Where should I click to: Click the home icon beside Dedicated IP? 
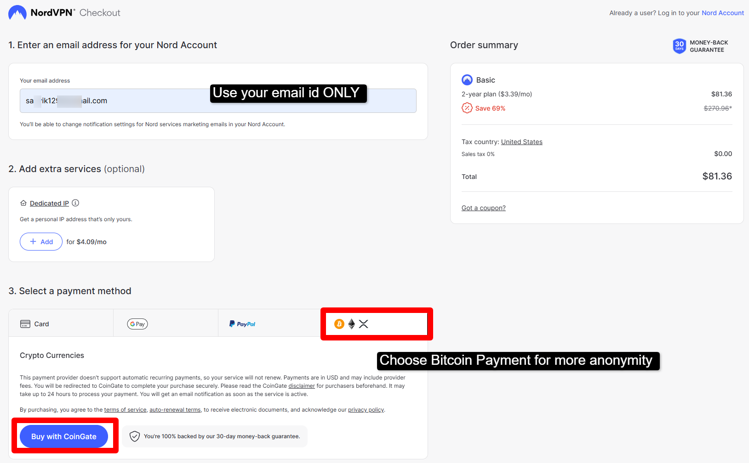click(x=23, y=203)
